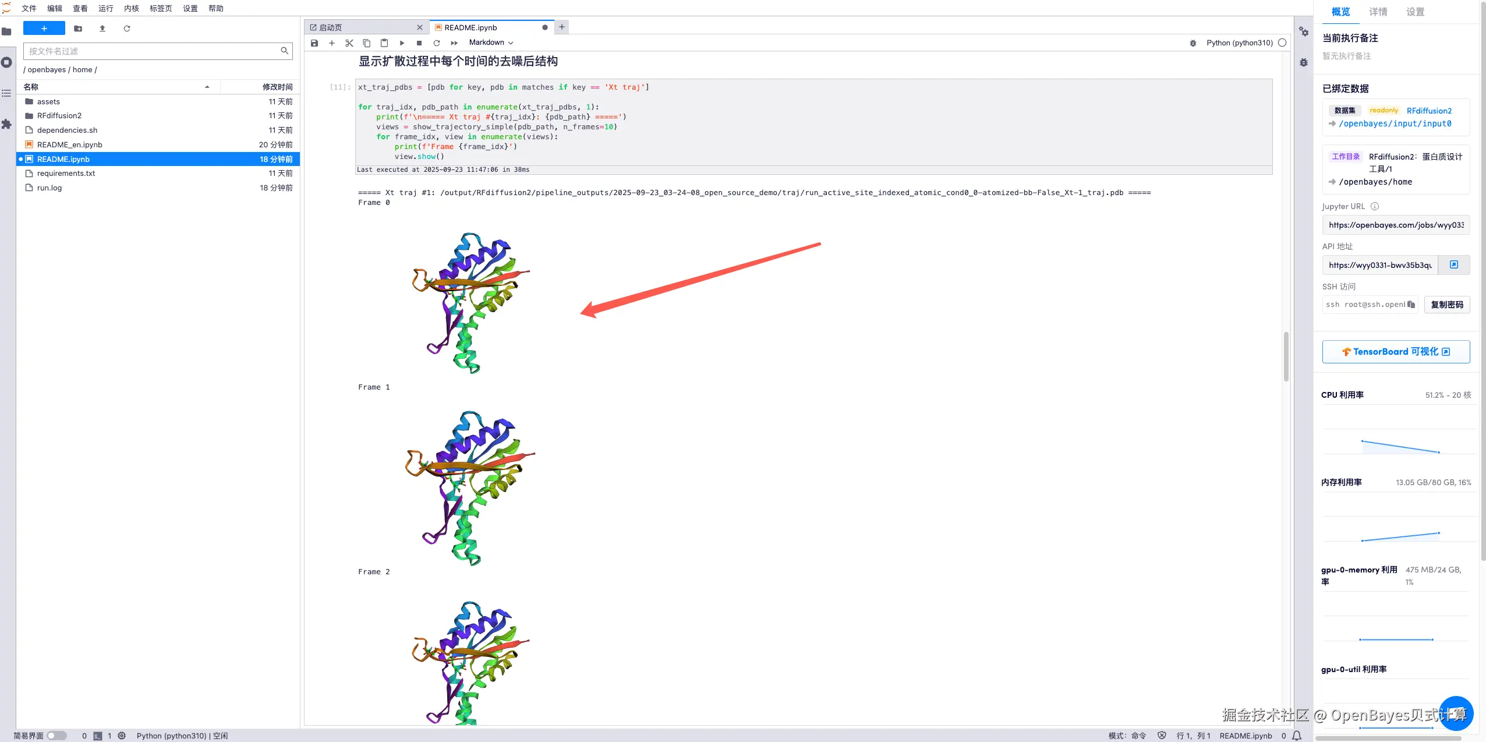
Task: Open the extension manager puzzle icon
Action: (6, 124)
